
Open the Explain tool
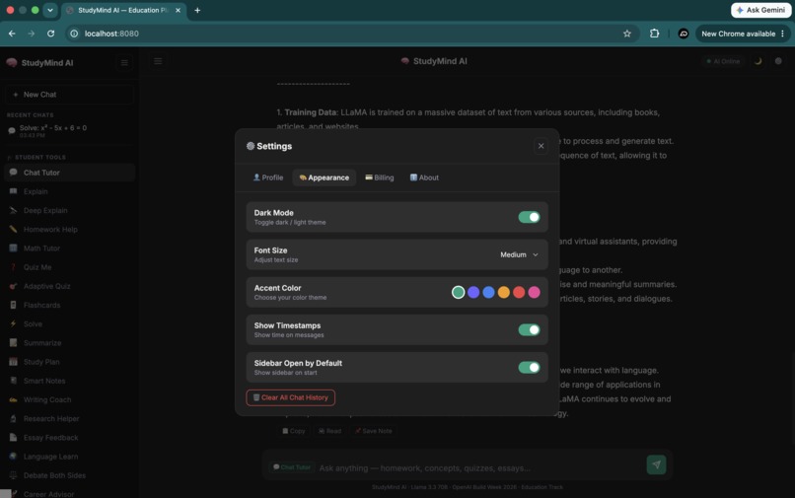(x=69, y=191)
